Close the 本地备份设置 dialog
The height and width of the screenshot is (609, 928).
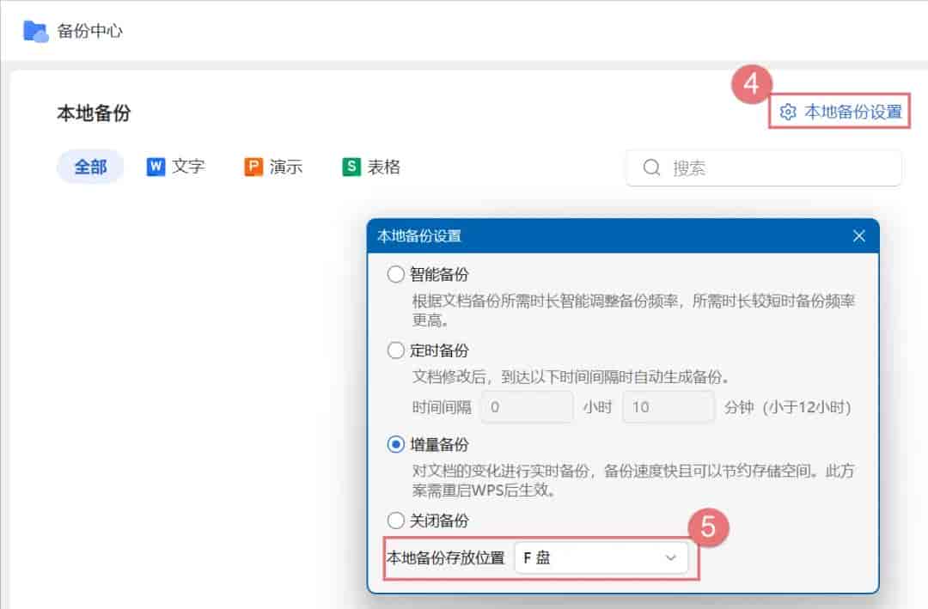(859, 236)
